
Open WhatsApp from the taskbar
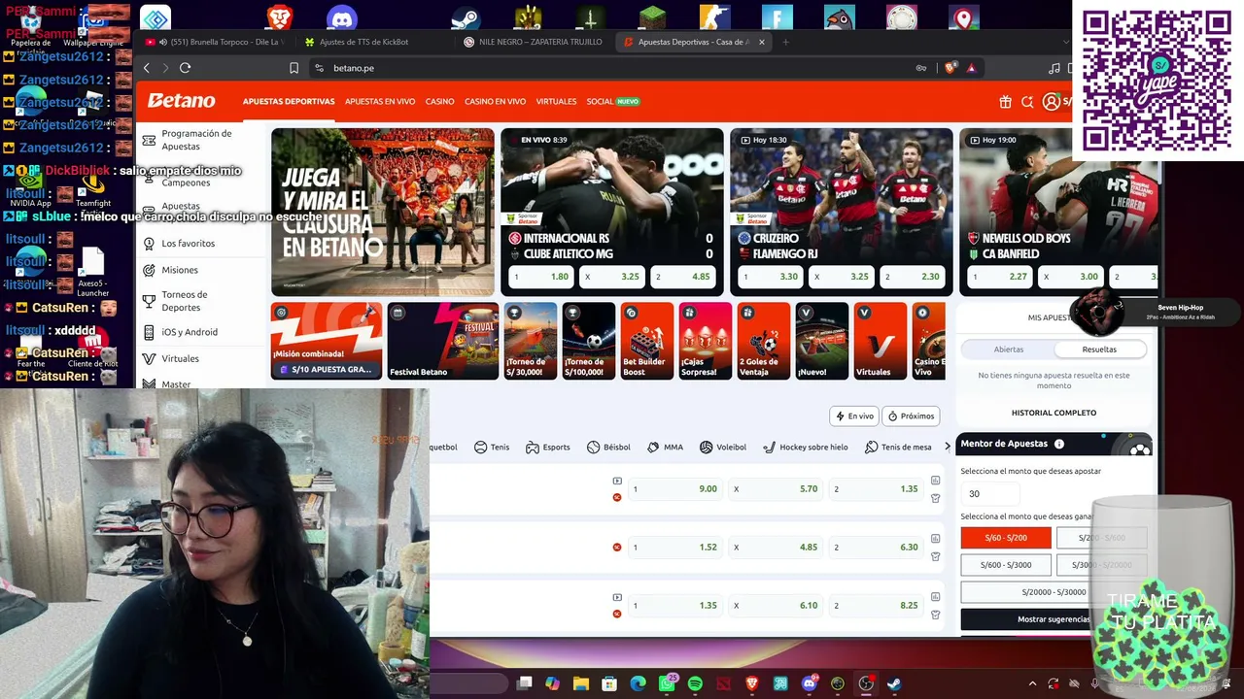click(667, 683)
